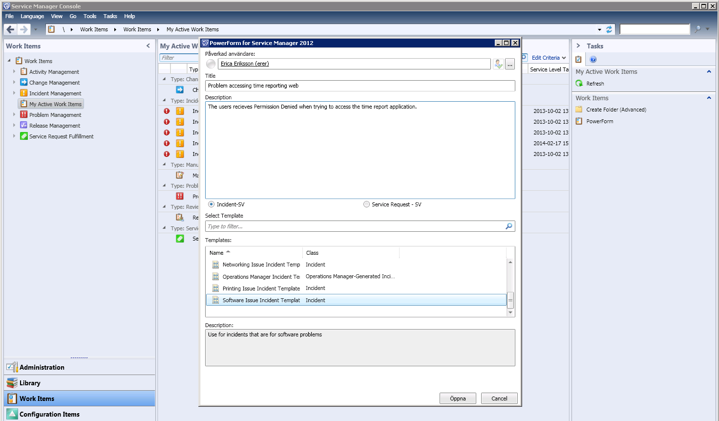Click the Release Management icon
The width and height of the screenshot is (719, 421).
[x=23, y=125]
